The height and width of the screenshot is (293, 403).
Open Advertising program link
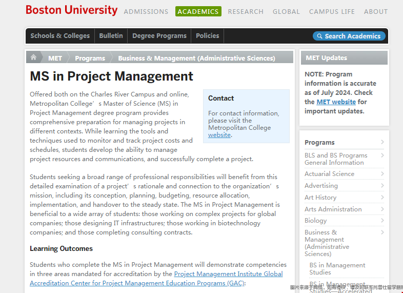(x=321, y=186)
